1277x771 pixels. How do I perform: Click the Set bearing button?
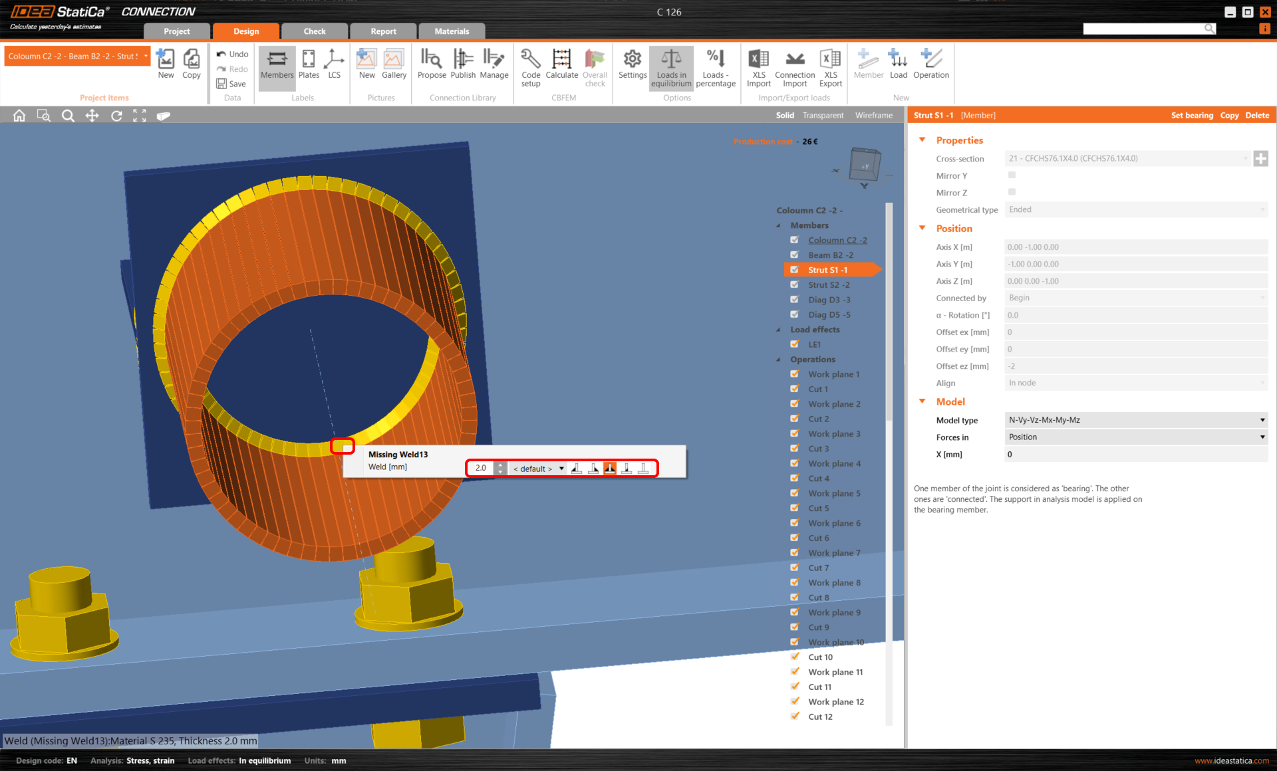point(1192,116)
